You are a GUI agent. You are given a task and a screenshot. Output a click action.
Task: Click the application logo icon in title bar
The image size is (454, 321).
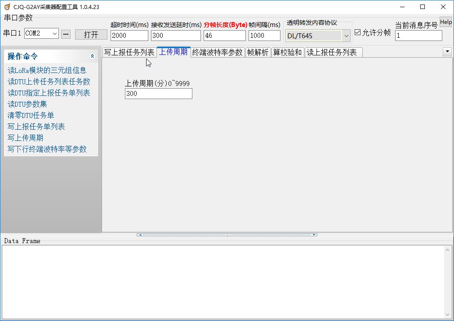tap(6, 7)
